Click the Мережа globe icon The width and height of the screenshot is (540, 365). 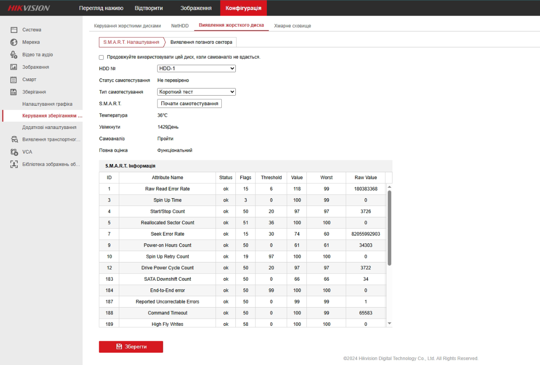(14, 42)
